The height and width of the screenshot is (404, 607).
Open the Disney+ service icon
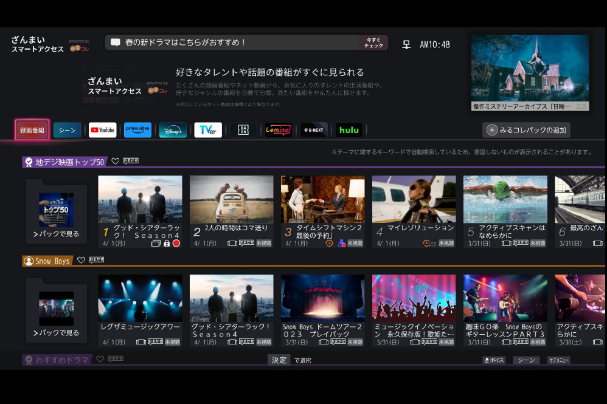173,130
